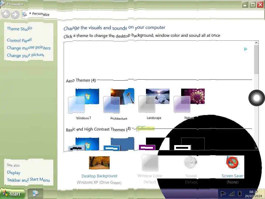Go back with the Back arrow
Screen dimensions: 265x199
click(x=6, y=14)
